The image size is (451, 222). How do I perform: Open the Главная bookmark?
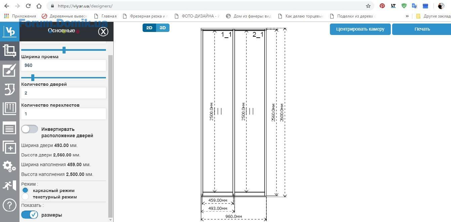[105, 16]
